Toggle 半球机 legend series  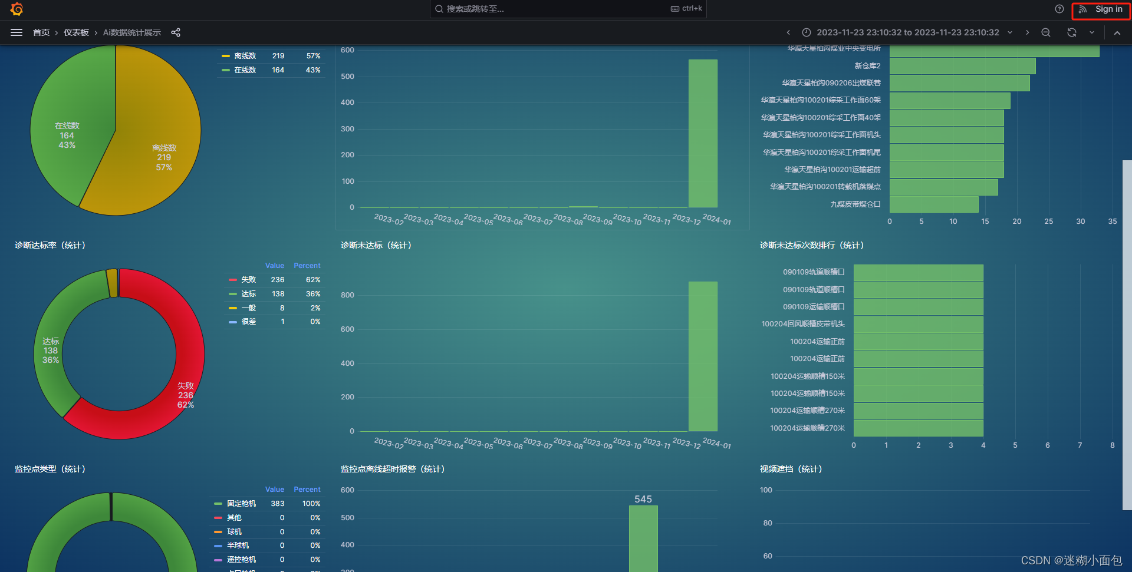(x=238, y=545)
